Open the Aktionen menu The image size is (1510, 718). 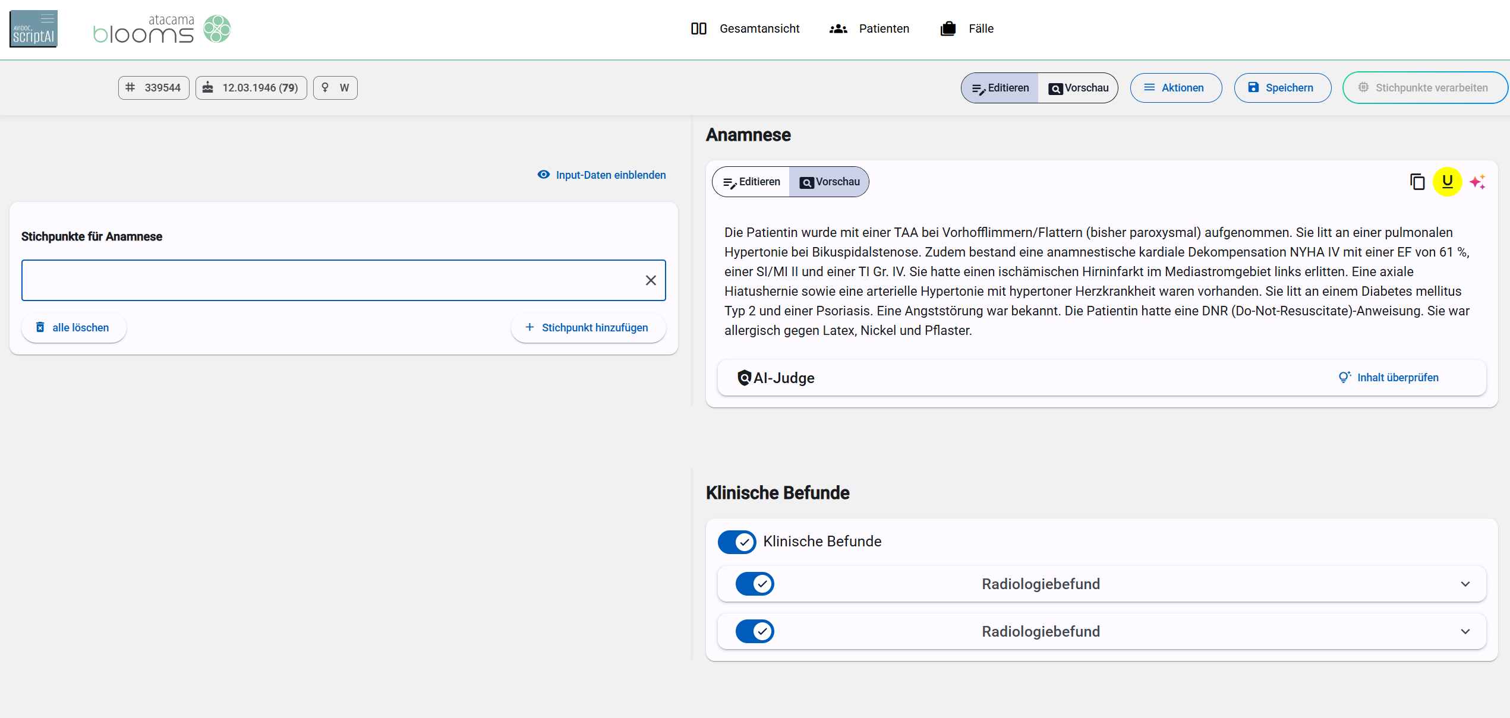pyautogui.click(x=1176, y=88)
